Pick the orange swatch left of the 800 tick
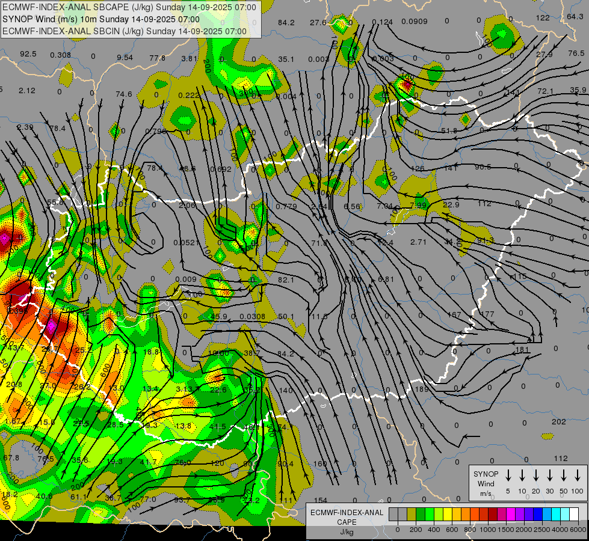 coord(466,514)
